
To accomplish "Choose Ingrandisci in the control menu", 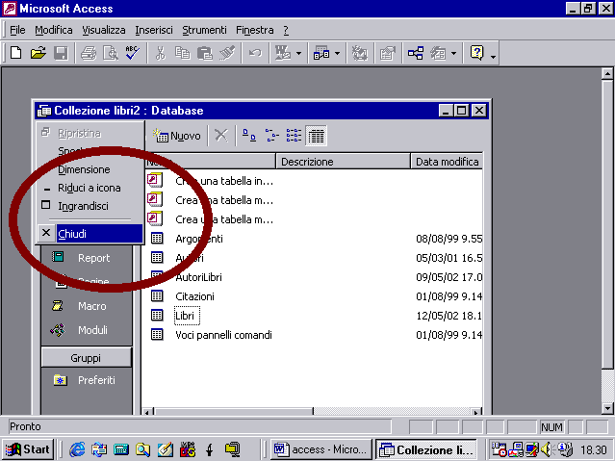I will [90, 206].
